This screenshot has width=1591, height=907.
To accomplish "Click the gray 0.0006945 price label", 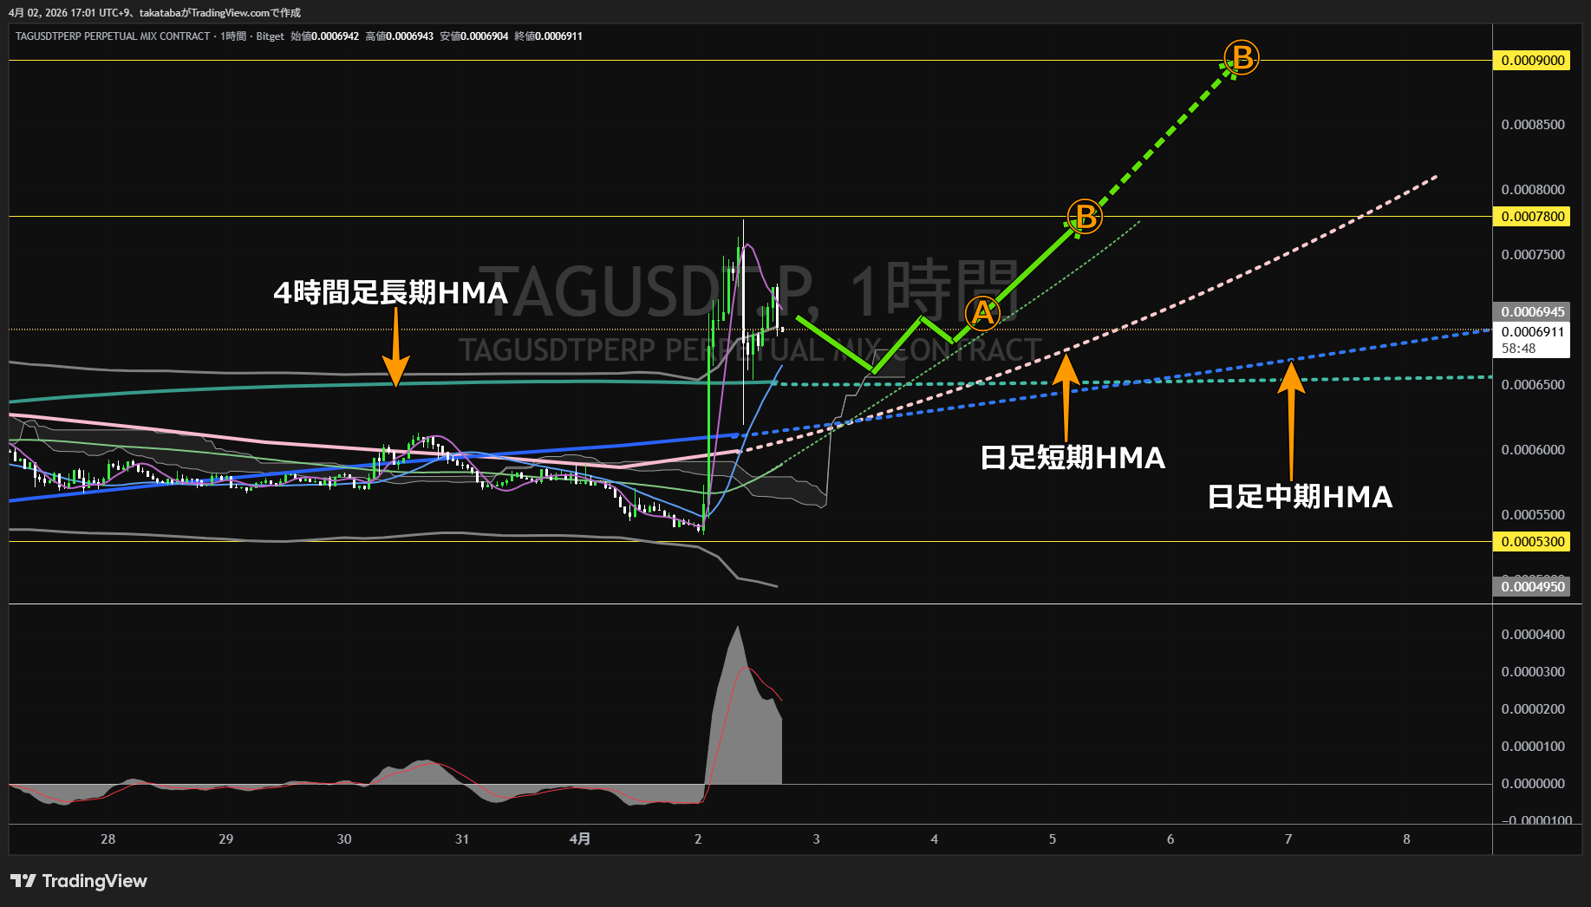I will pyautogui.click(x=1532, y=312).
